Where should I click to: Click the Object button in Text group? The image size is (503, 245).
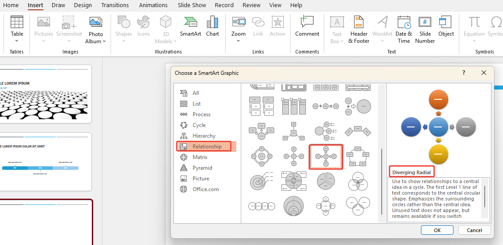tap(446, 26)
